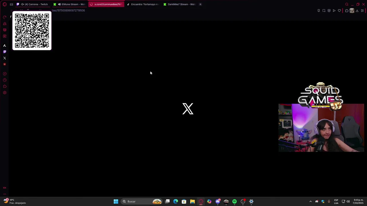367x206 pixels.
Task: Open Discord from the taskbar
Action: (x=218, y=201)
